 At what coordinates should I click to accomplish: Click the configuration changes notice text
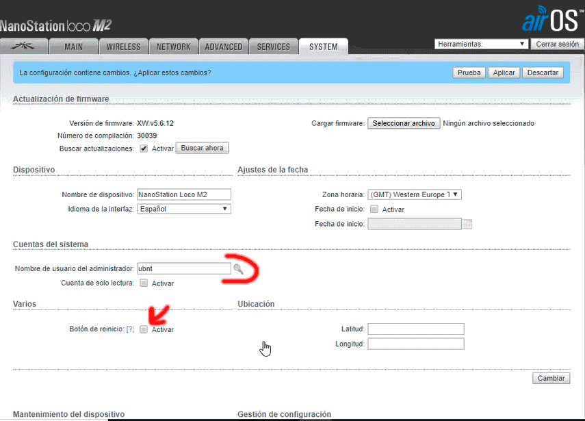tap(115, 73)
